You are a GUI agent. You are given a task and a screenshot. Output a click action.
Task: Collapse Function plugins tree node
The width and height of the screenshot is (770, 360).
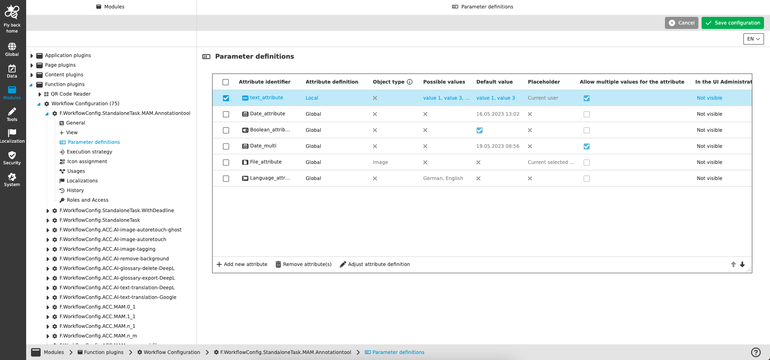31,85
